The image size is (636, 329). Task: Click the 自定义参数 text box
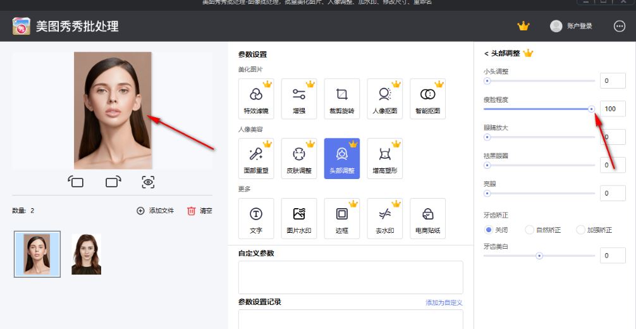click(x=351, y=277)
